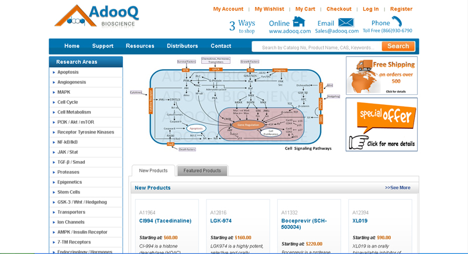Click the See More link
The image size is (468, 254).
click(x=398, y=188)
